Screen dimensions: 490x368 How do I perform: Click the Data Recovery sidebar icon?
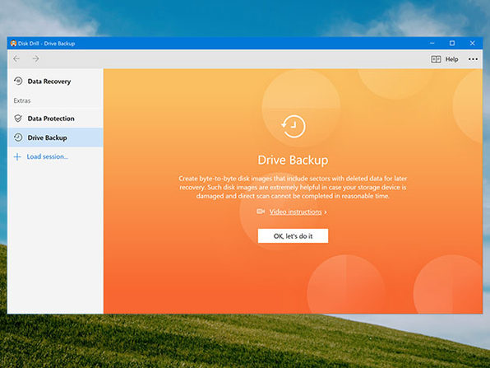(18, 81)
